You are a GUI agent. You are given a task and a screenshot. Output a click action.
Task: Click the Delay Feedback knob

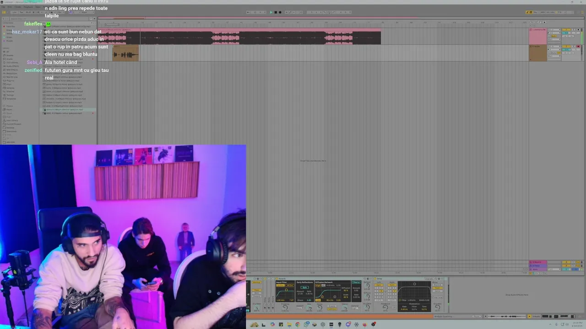[385, 307]
